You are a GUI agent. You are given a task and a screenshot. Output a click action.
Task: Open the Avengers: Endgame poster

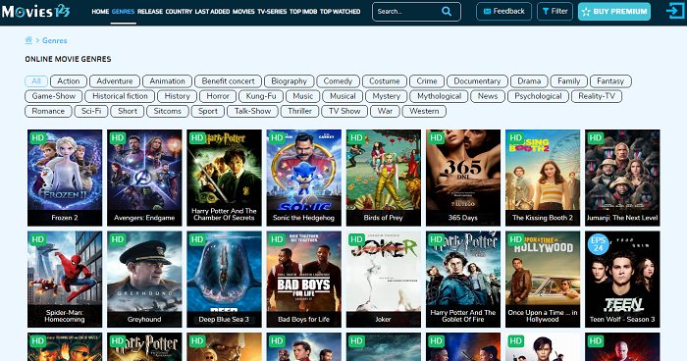point(144,178)
